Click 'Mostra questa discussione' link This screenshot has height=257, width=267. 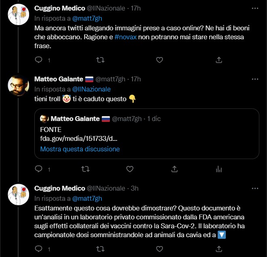tap(80, 149)
